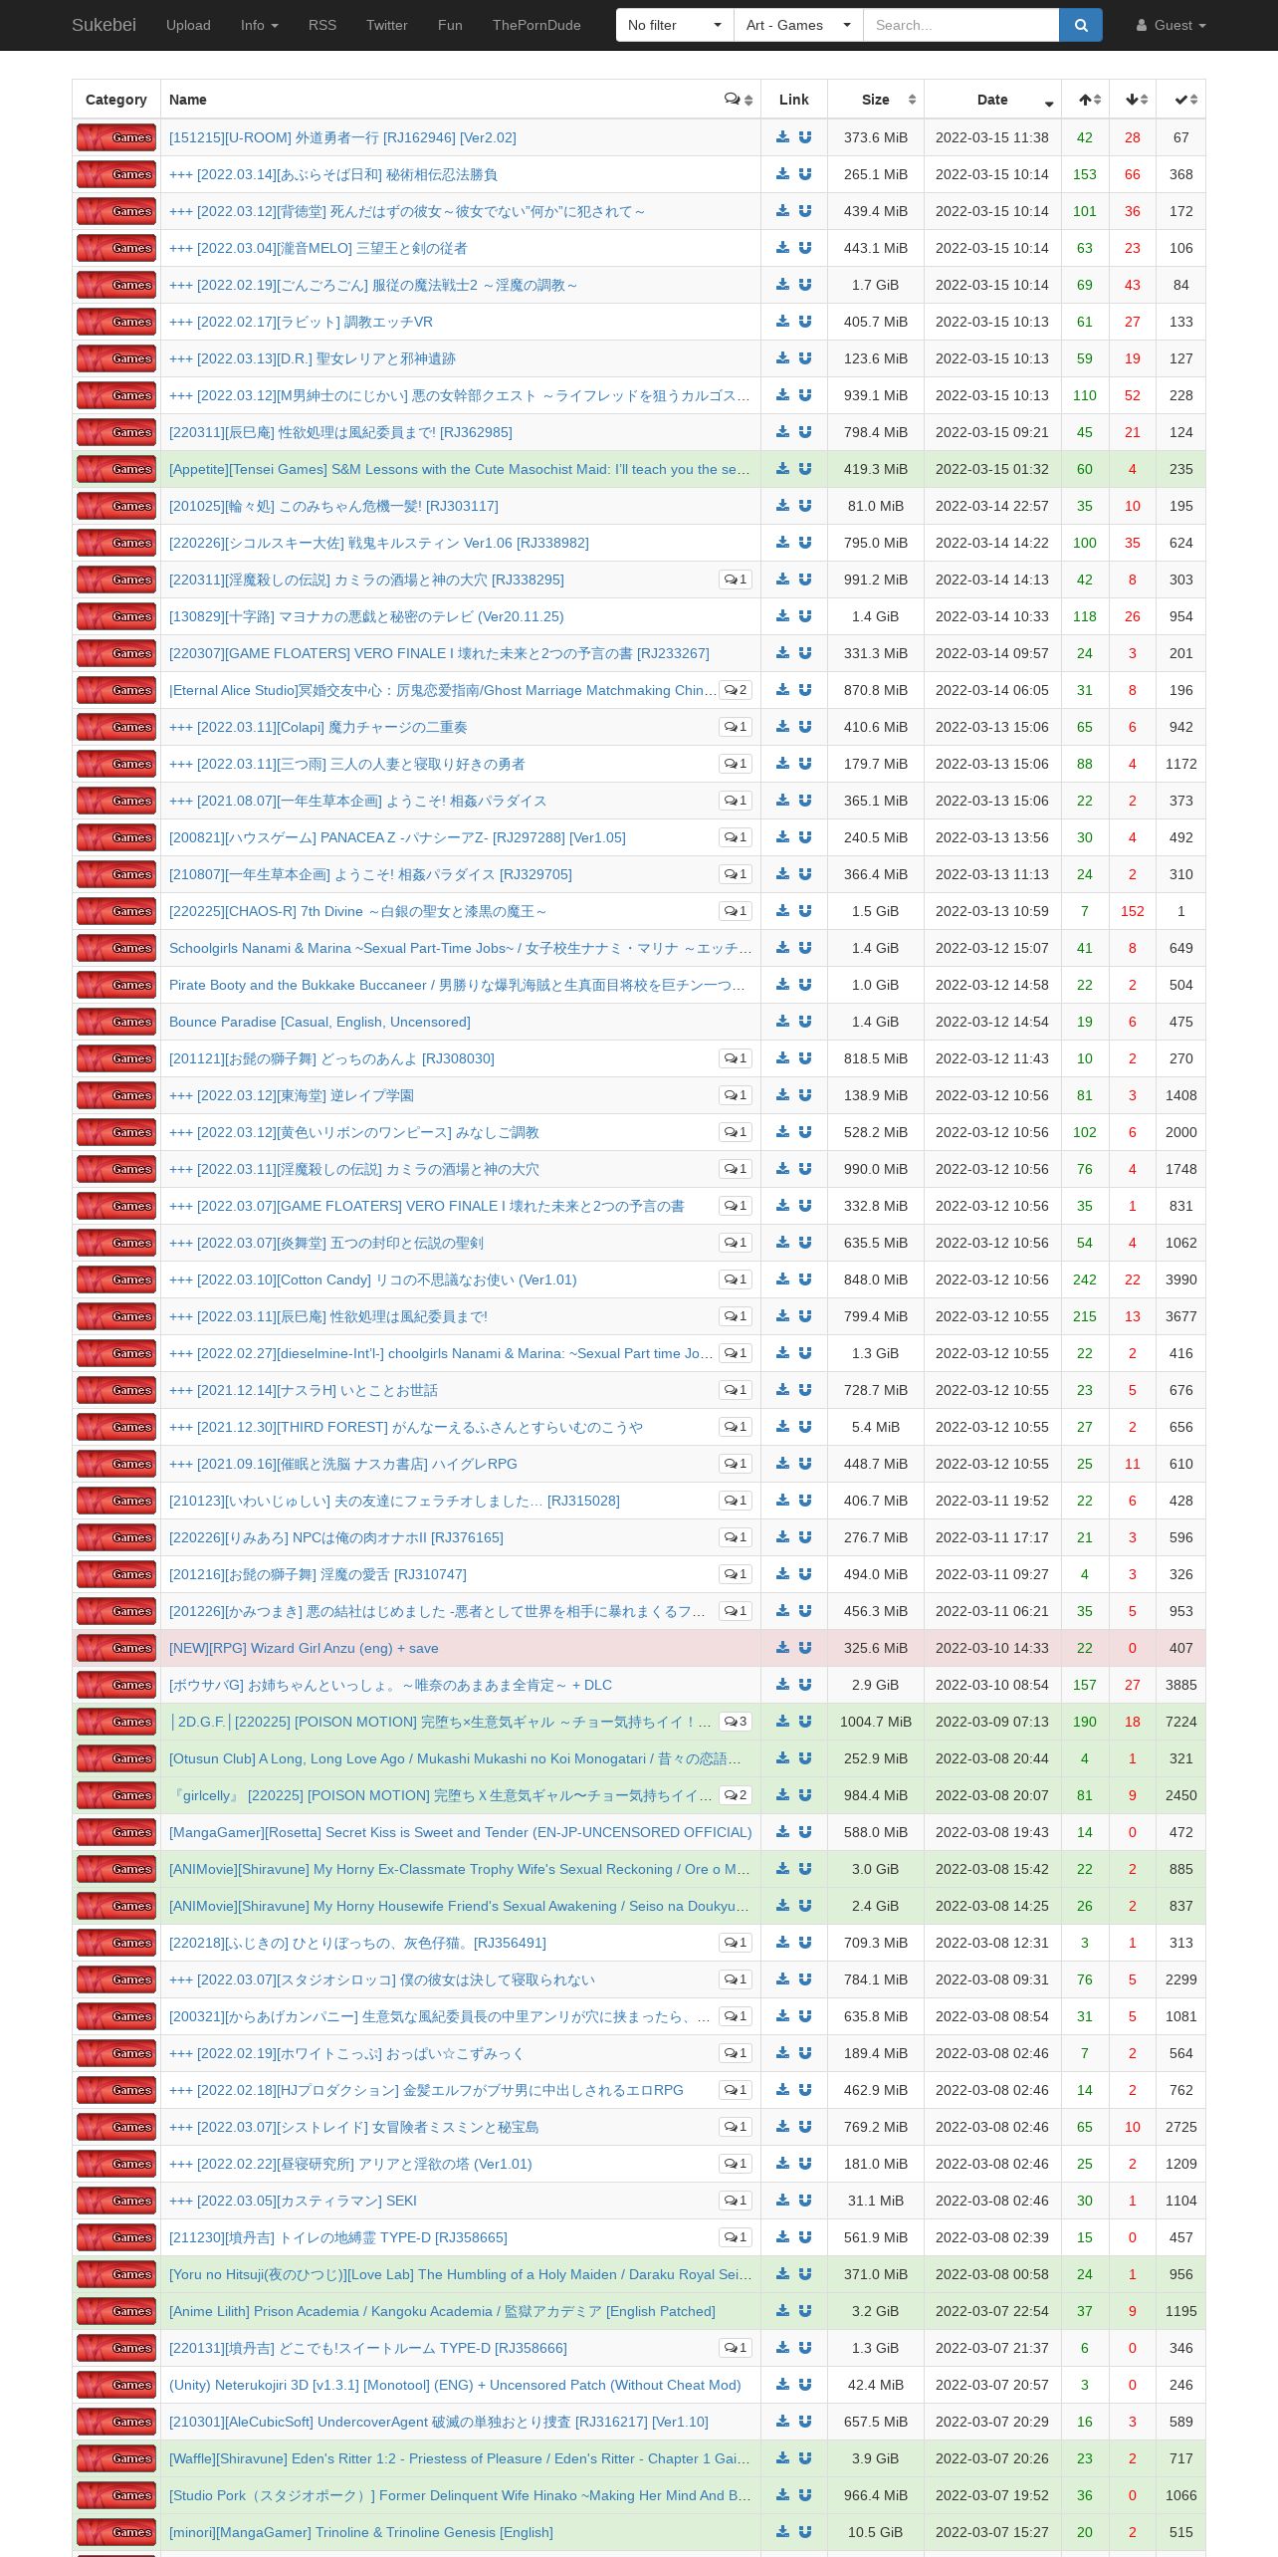The height and width of the screenshot is (2557, 1278).
Task: Click the size cell 10.5 GiB
Action: 876,2532
